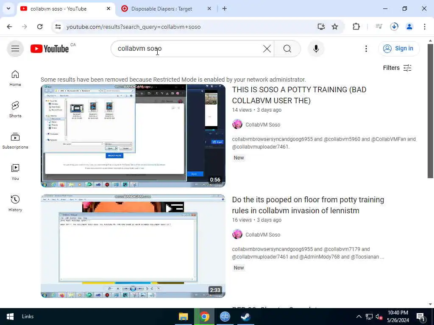
Task: Click the Links toolbar on taskbar
Action: coord(28,317)
